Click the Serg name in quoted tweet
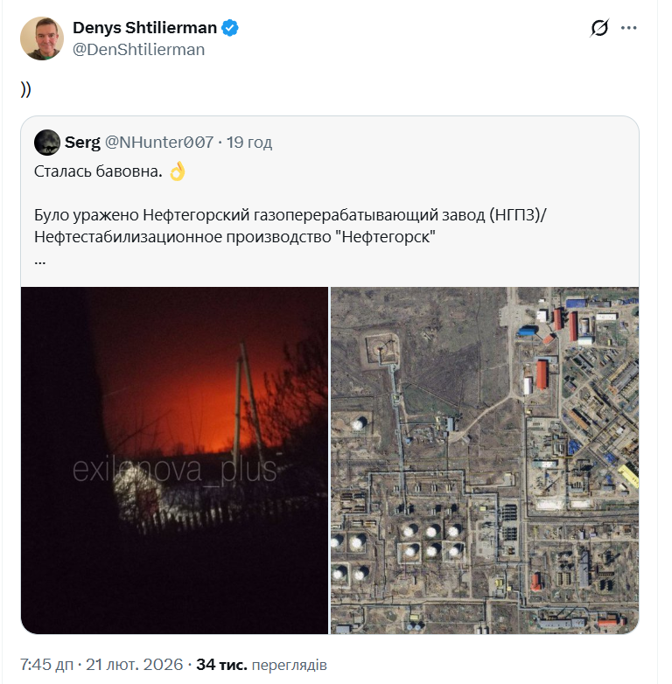The height and width of the screenshot is (684, 672). click(82, 142)
